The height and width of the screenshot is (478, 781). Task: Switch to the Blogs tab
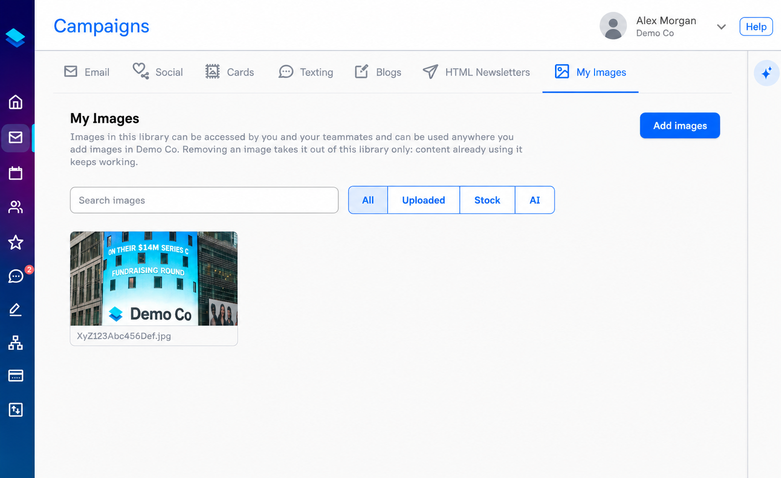[378, 72]
